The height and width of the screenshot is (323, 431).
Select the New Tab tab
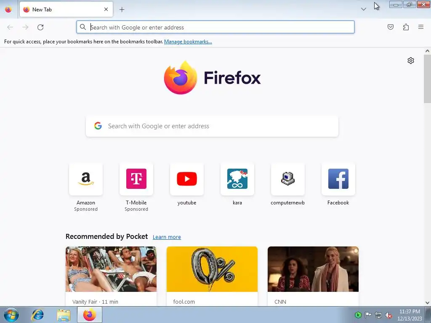pyautogui.click(x=66, y=9)
